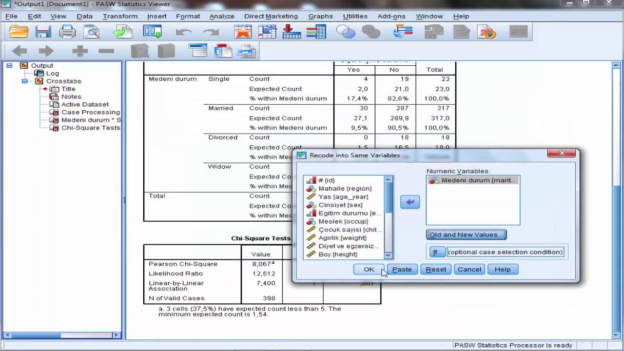This screenshot has height=351, width=624.
Task: Click the Insert Text icon
Action: [x=247, y=51]
